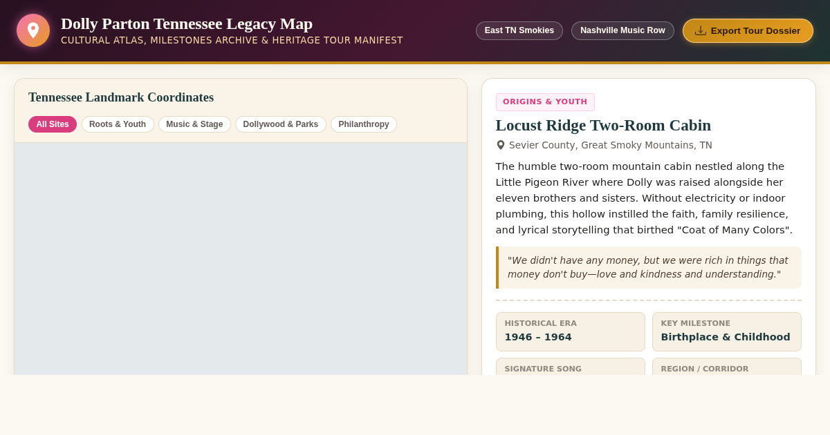
Task: Click the quoted "We didn't have any money" block
Action: point(649,267)
